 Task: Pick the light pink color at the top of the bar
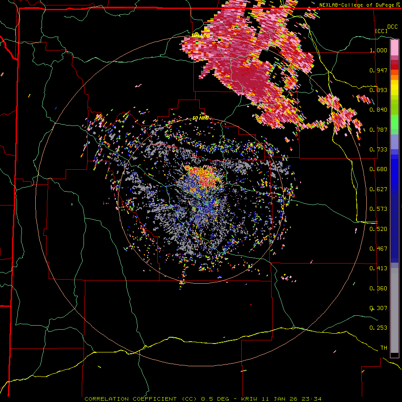click(x=394, y=47)
